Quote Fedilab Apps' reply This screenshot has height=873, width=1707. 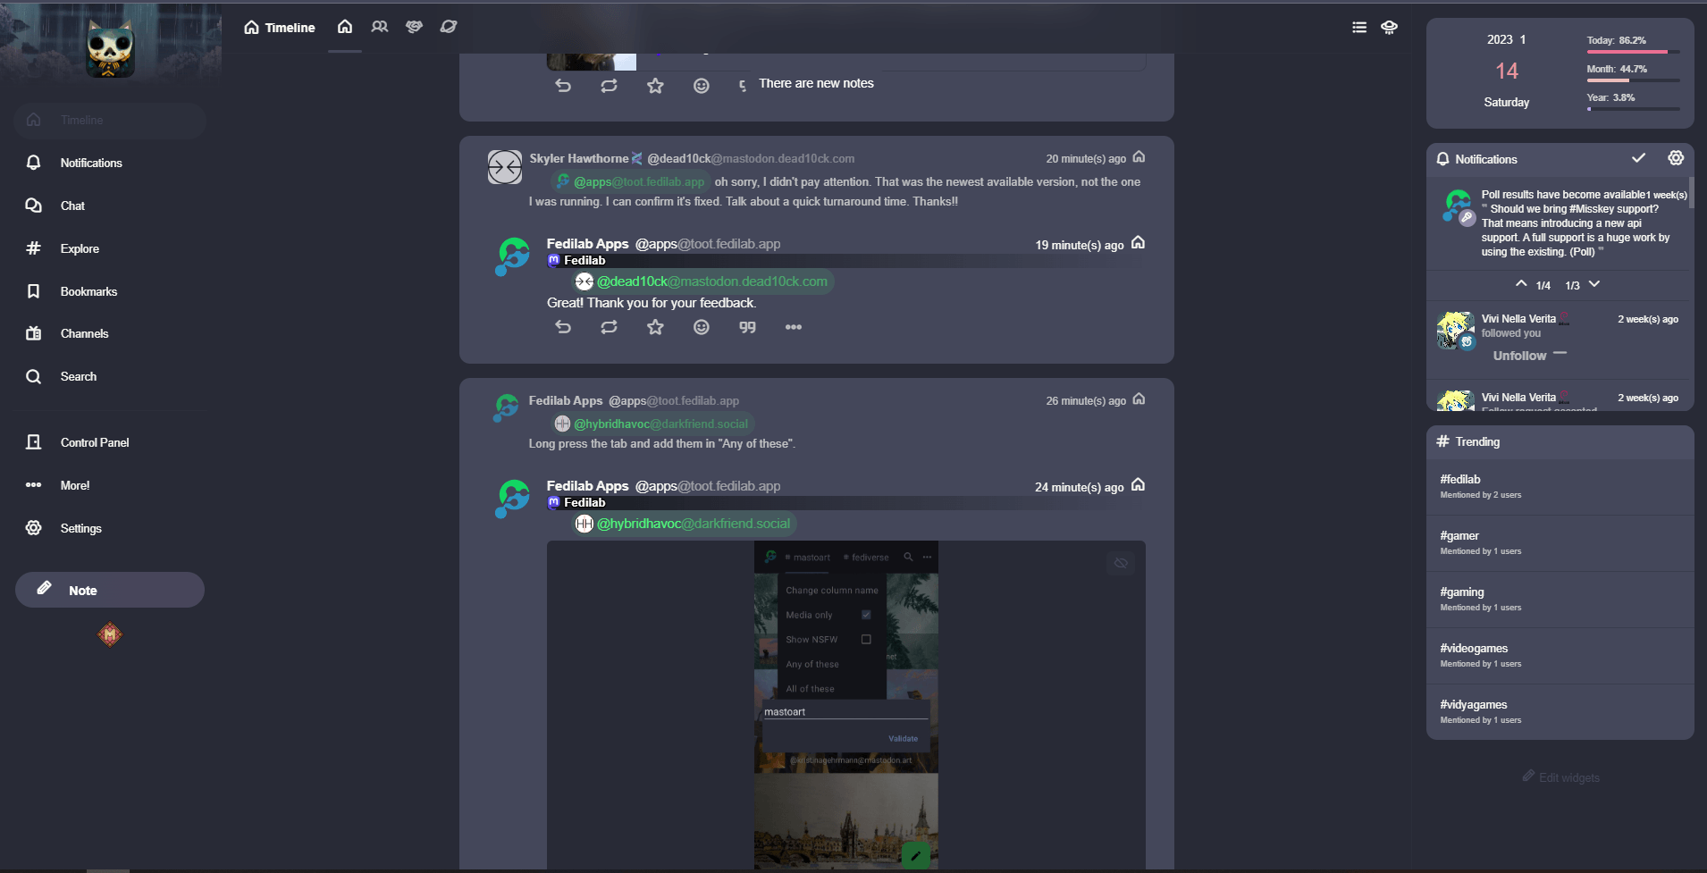[x=747, y=327]
